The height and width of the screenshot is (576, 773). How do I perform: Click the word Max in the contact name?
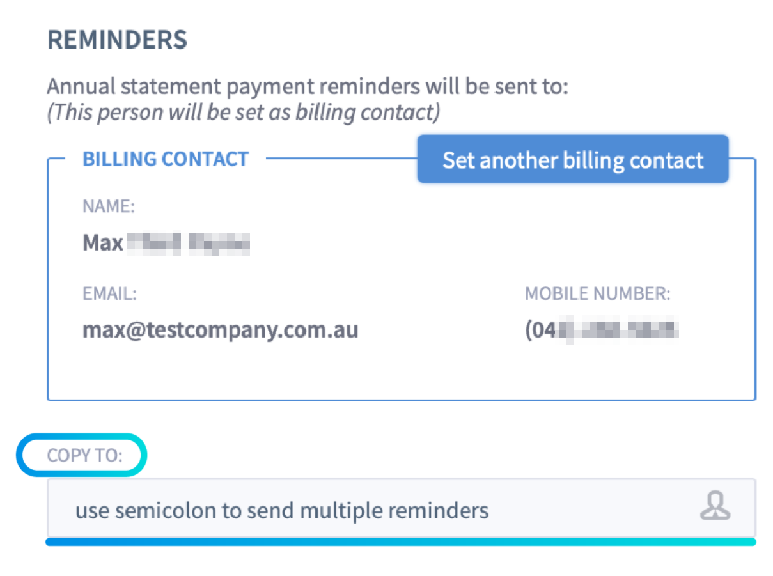102,244
